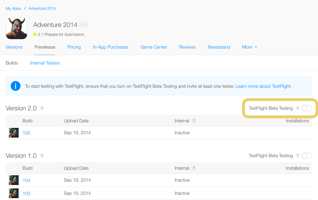Expand the More dropdown menu
Screen dimensions: 318x200
tap(250, 47)
